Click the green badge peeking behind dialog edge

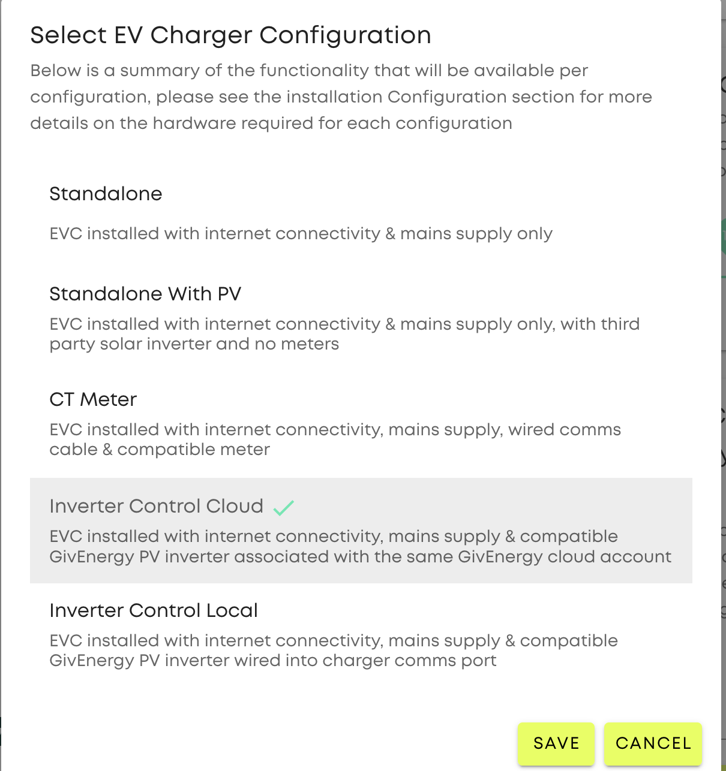pos(723,236)
